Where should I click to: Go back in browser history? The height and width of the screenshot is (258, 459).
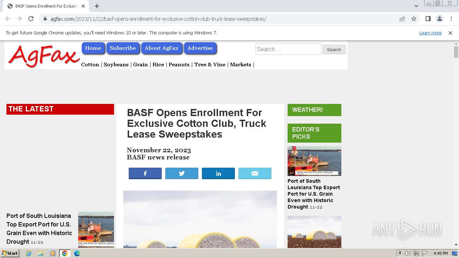[8, 19]
